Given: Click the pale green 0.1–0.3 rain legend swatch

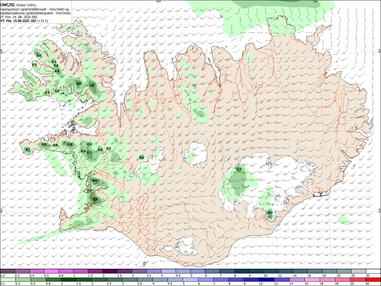Looking at the screenshot, I should pos(7,279).
